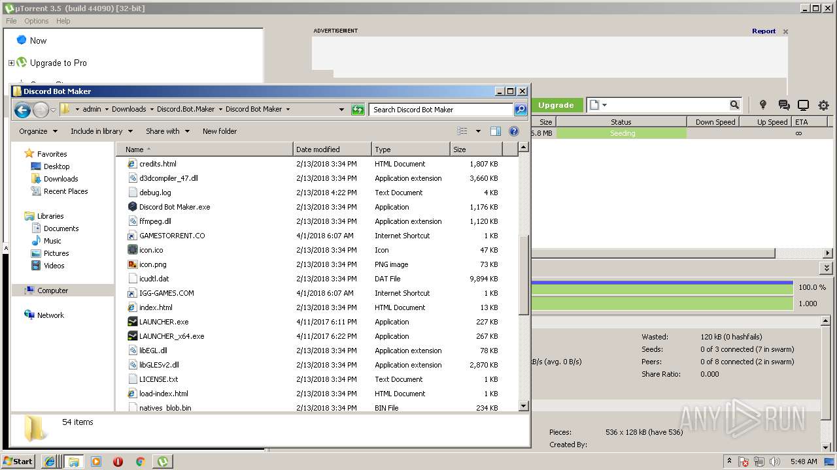Click uTorrent taskbar button
Viewport: 837px width, 470px height.
click(162, 462)
